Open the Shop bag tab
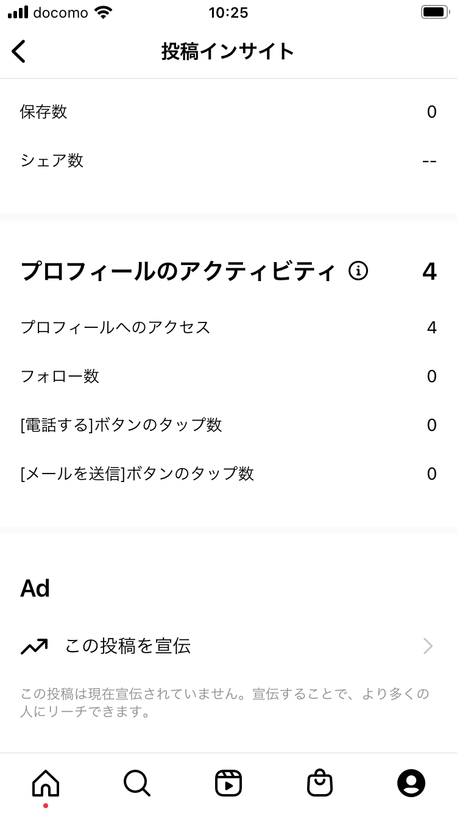 click(x=320, y=783)
